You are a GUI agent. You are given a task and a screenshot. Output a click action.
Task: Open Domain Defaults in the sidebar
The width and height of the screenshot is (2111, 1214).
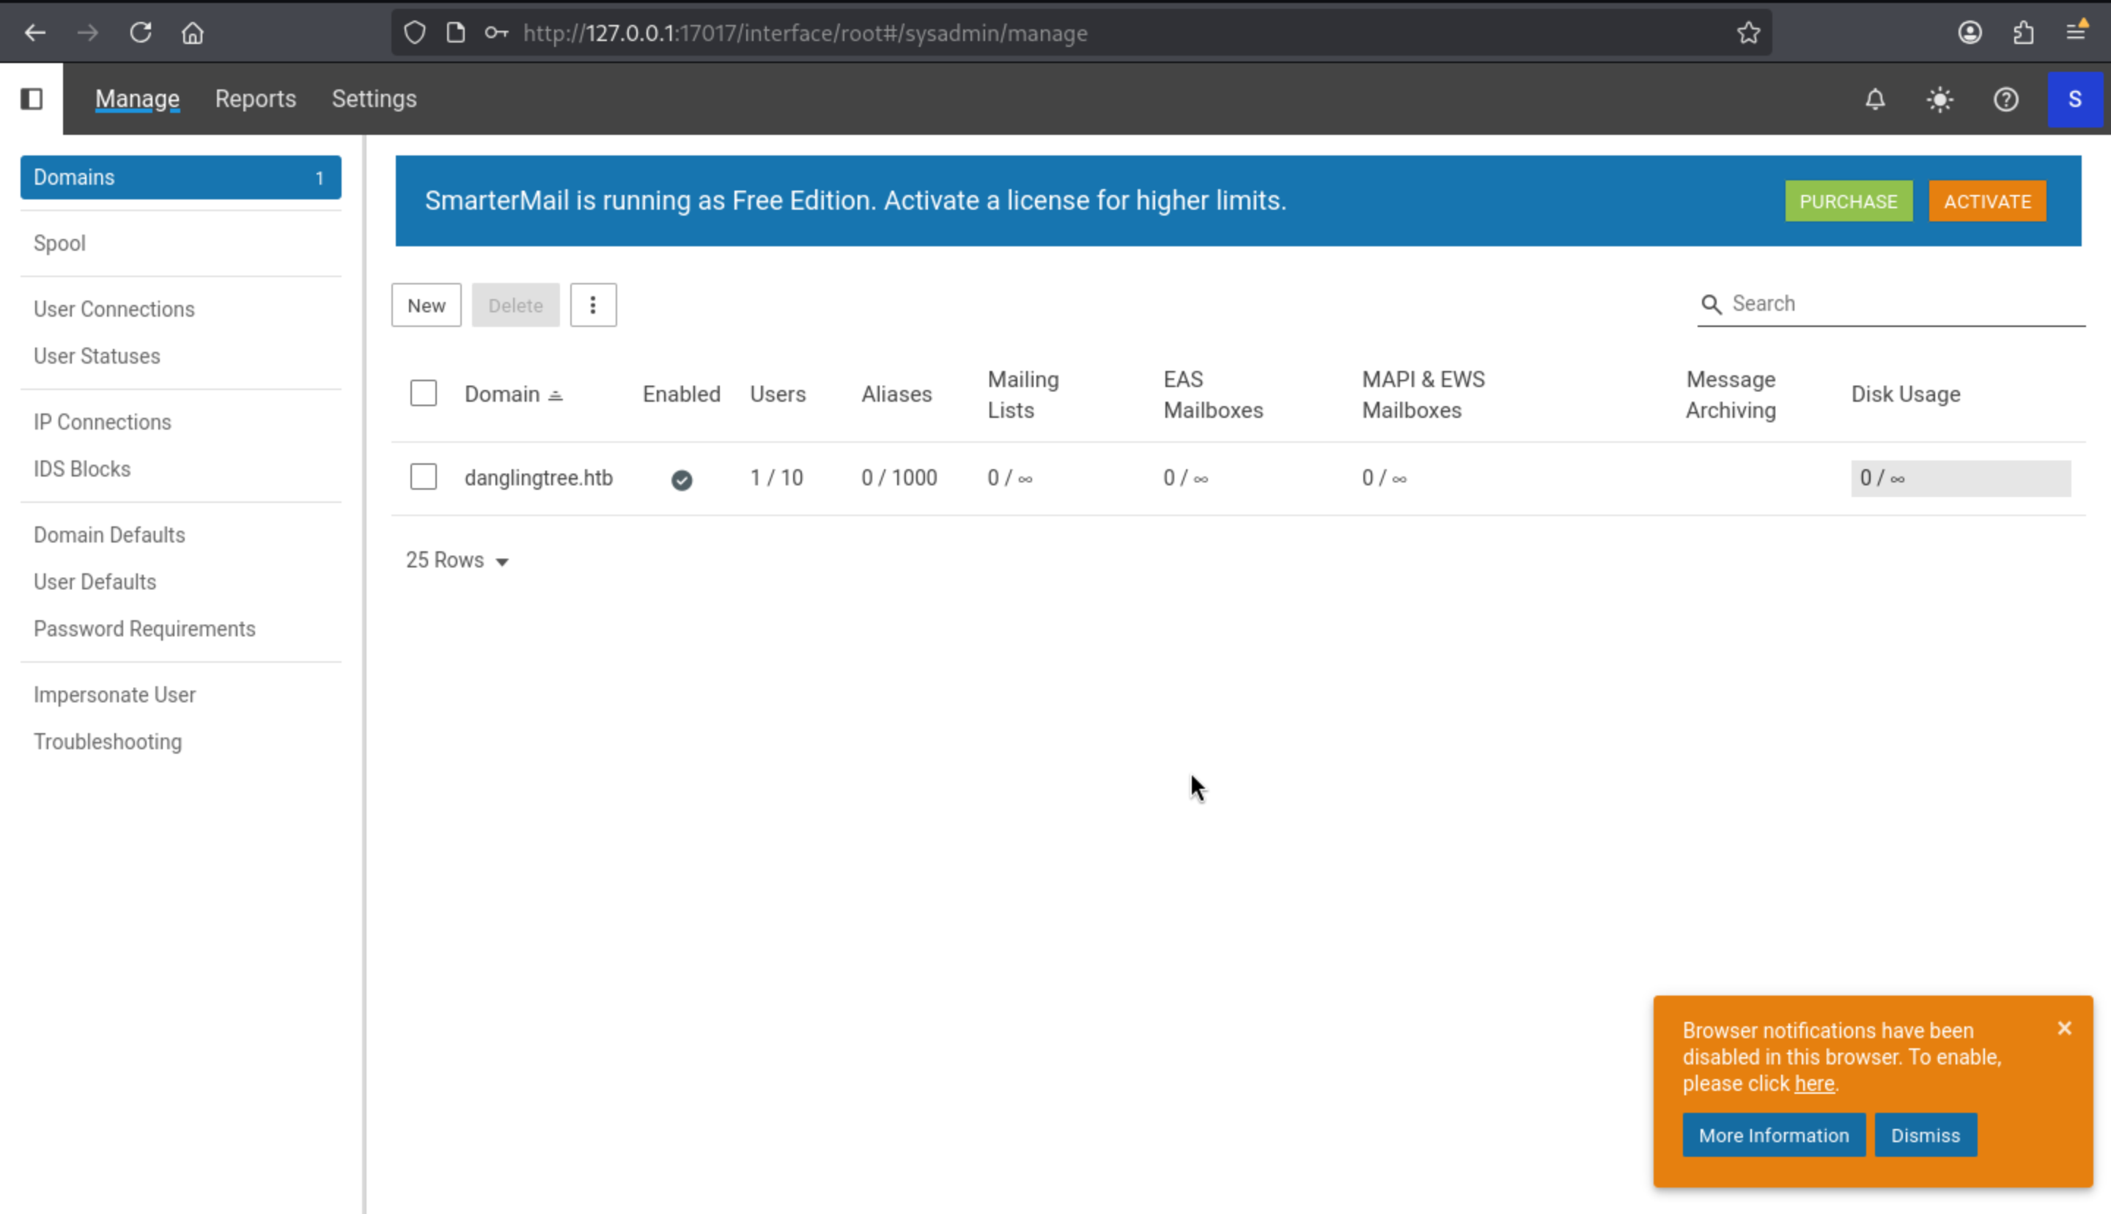click(x=109, y=534)
